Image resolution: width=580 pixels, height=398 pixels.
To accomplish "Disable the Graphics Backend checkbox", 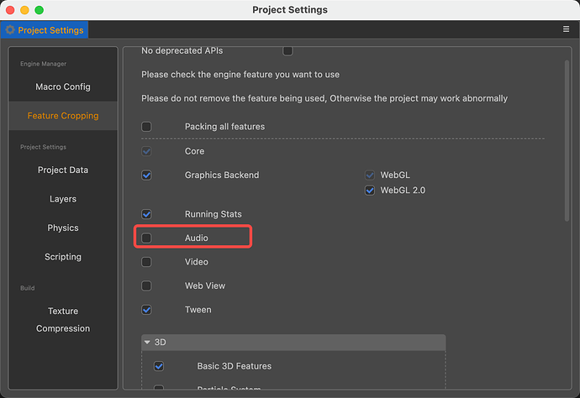I will coord(147,175).
